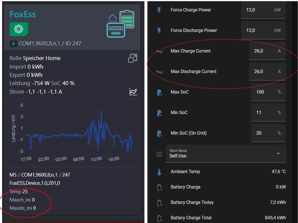The width and height of the screenshot is (298, 223).
Task: Click the Export 0 kWh line
Action: pos(26,75)
